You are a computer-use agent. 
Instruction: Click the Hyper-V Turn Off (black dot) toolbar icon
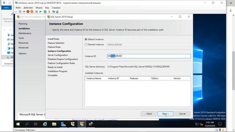pos(24,12)
